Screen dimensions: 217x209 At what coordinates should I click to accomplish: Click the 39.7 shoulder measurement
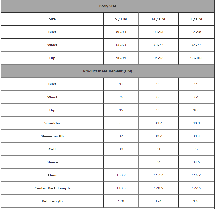[158, 123]
